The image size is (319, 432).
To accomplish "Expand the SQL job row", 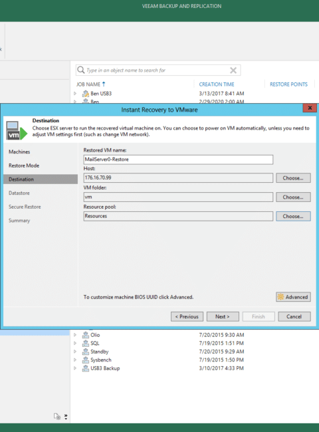I will [x=75, y=344].
